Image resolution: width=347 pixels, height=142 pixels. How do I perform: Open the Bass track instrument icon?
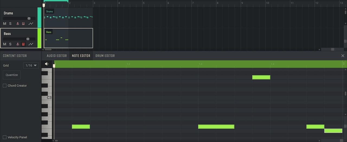[23, 44]
